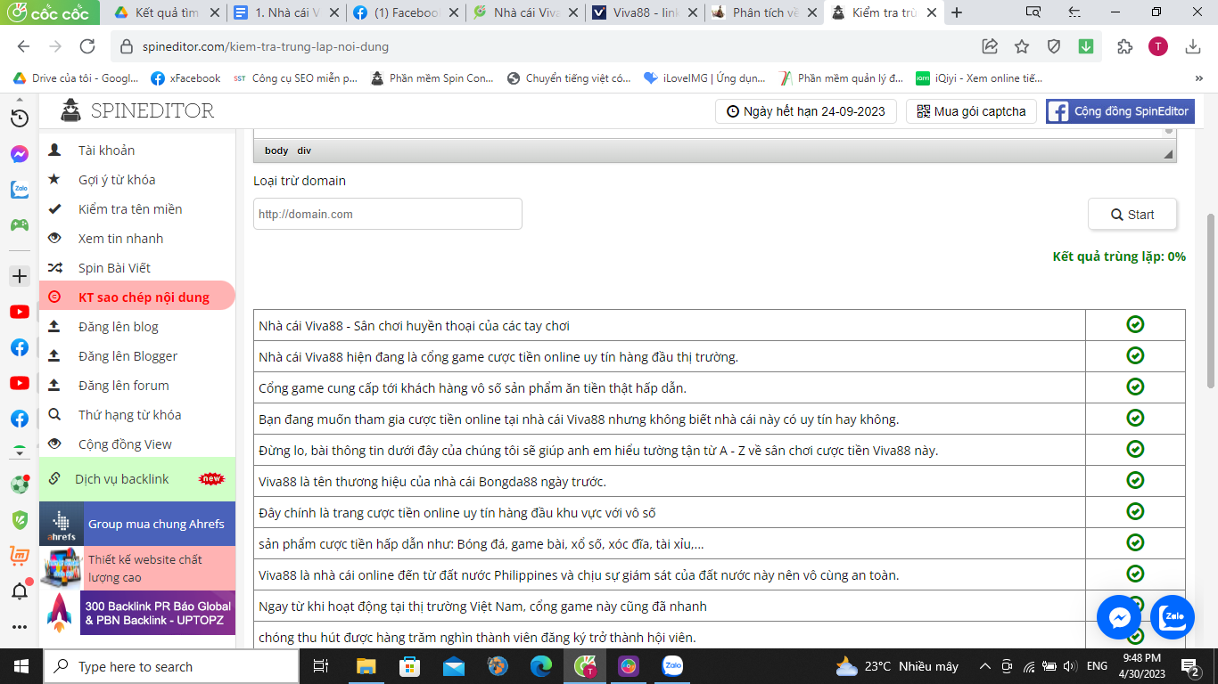This screenshot has width=1218, height=684.
Task: Open Windows Start menu
Action: pyautogui.click(x=21, y=666)
